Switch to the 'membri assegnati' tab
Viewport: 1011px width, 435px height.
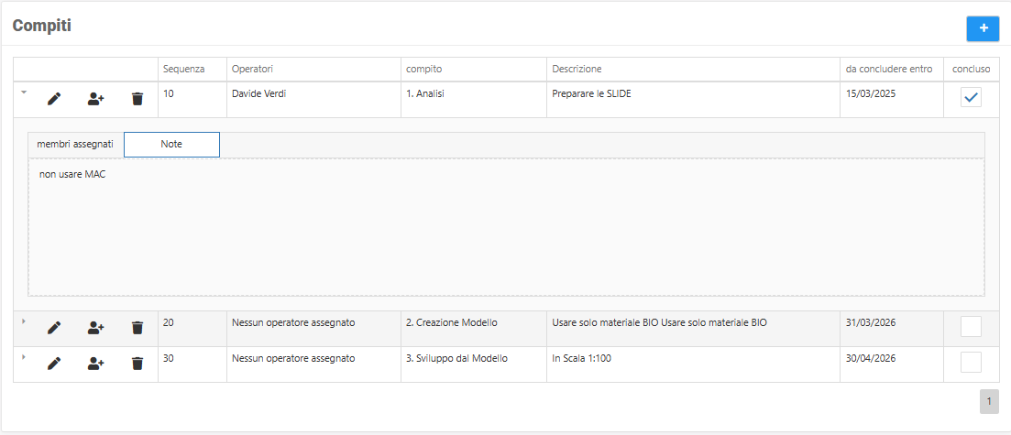pos(75,145)
